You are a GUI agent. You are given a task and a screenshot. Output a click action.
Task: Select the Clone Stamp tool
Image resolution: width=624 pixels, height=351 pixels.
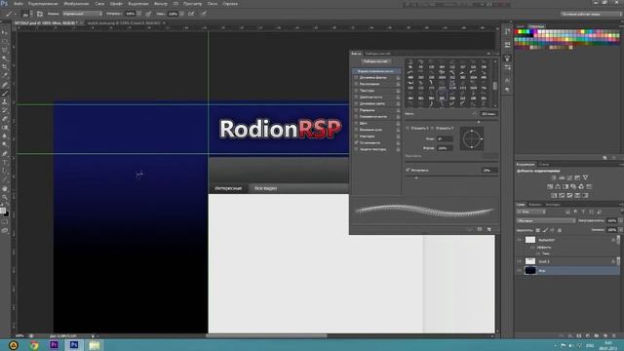coord(5,101)
